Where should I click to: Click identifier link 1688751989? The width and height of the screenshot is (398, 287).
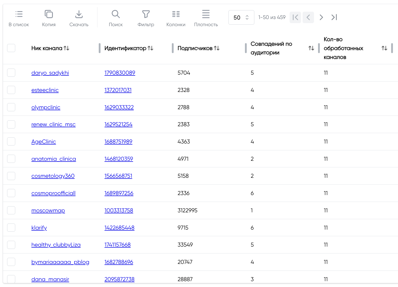click(x=118, y=142)
